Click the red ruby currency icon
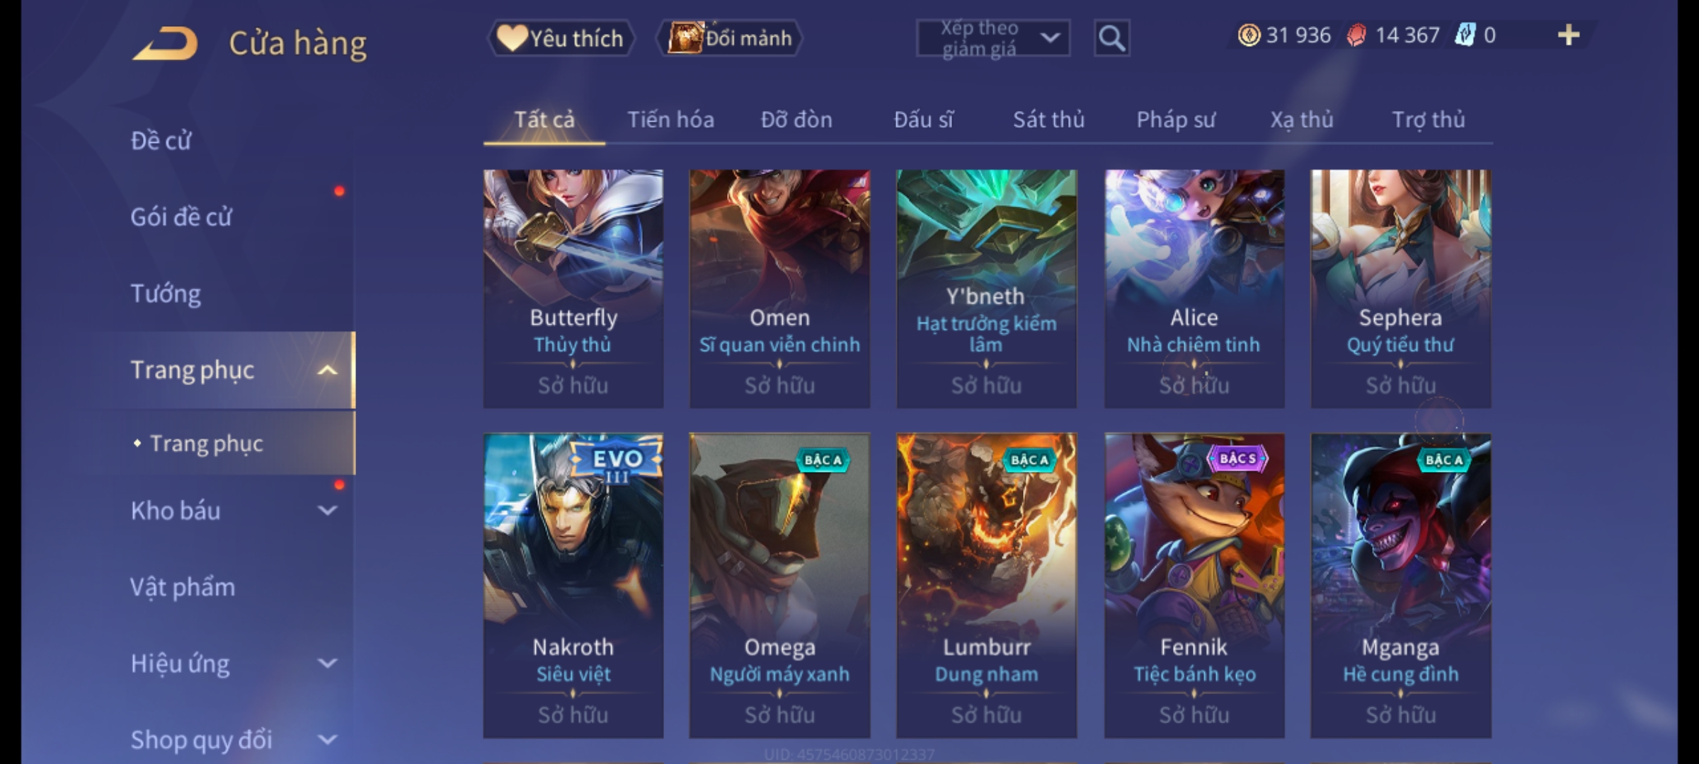 [x=1356, y=35]
